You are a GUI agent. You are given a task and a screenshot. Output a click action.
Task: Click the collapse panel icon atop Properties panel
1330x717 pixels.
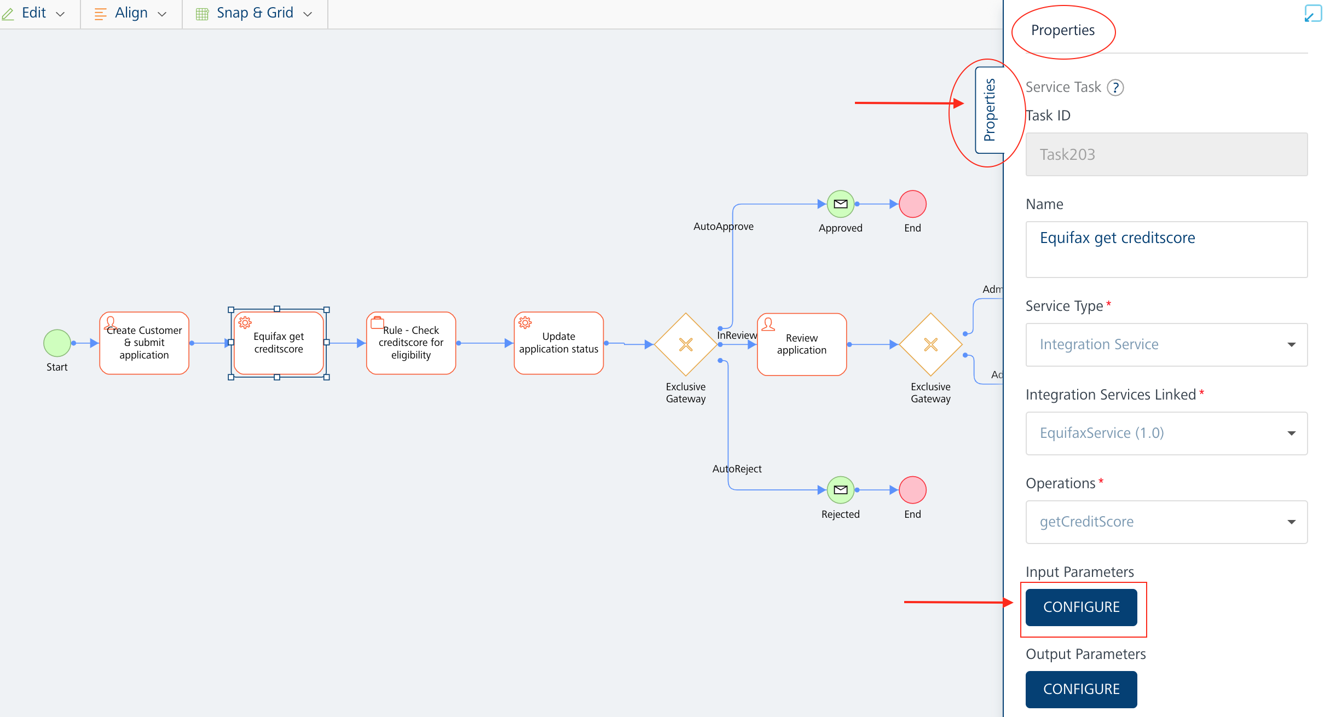(x=1313, y=14)
